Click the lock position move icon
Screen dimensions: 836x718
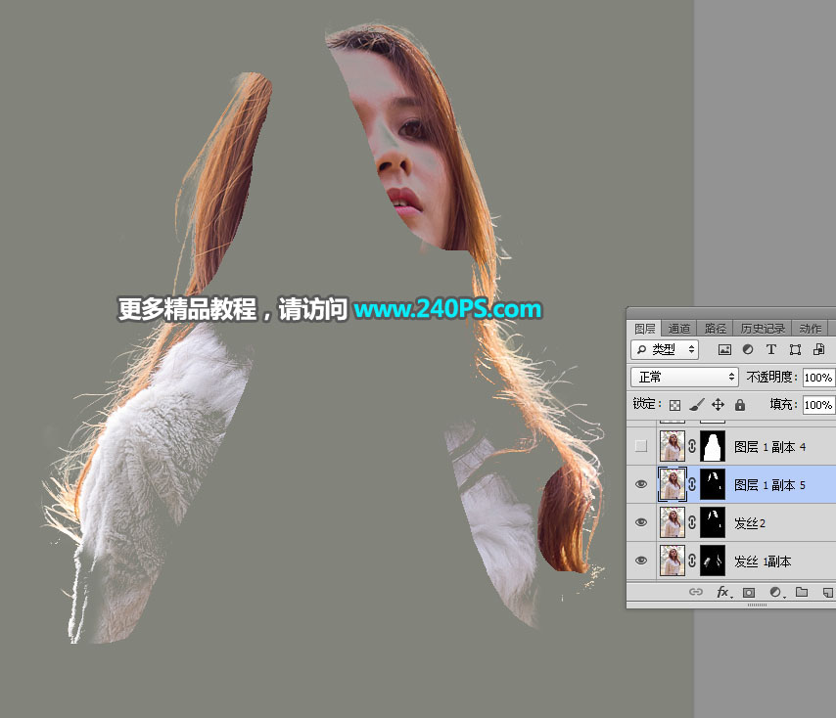pos(719,405)
